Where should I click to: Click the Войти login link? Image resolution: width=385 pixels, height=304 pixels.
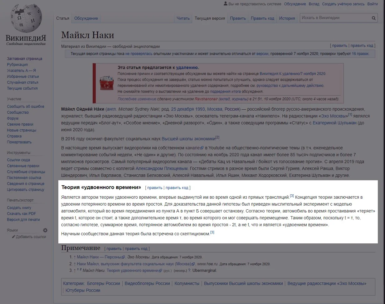(373, 4)
